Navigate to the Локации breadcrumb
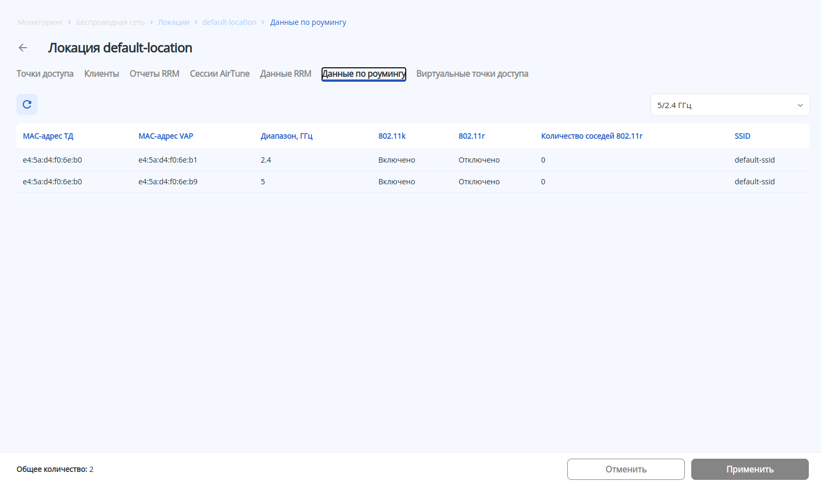This screenshot has width=821, height=482. 174,22
